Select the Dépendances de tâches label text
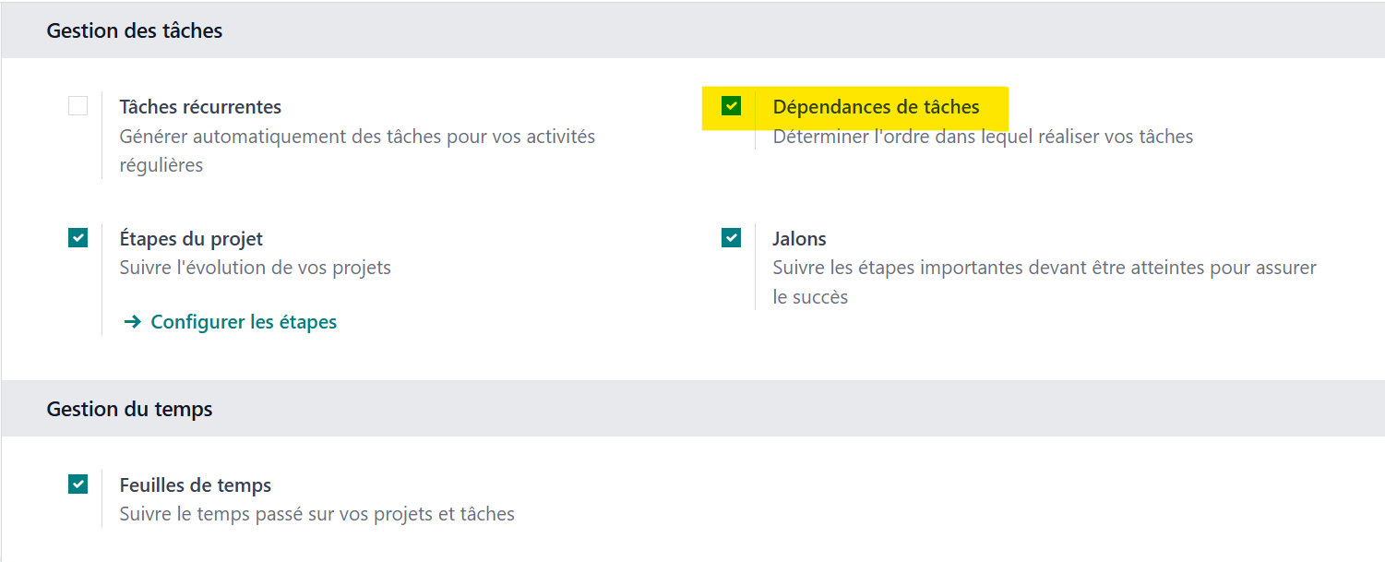 pyautogui.click(x=876, y=107)
